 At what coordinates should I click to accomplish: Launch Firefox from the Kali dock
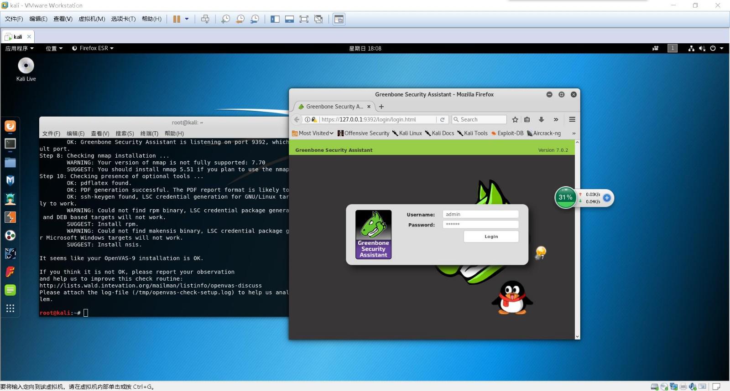[x=10, y=126]
